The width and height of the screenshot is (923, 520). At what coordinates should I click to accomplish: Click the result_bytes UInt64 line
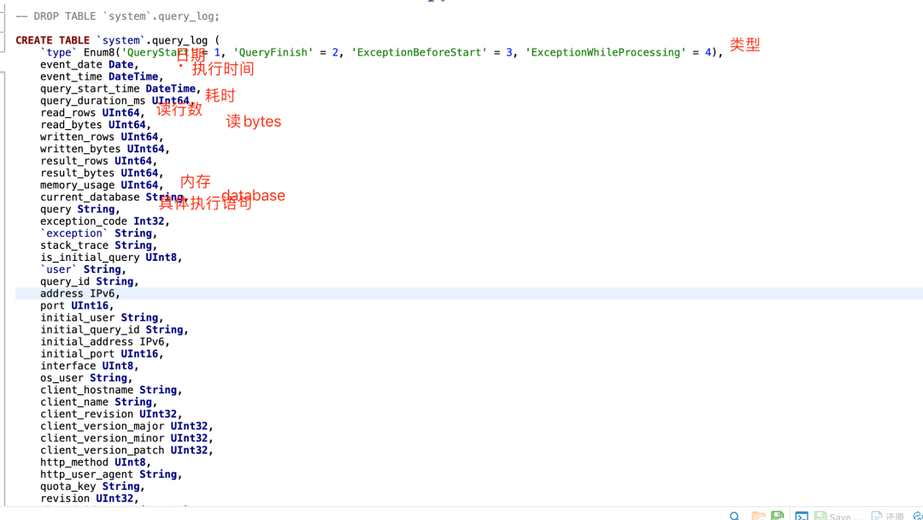101,173
